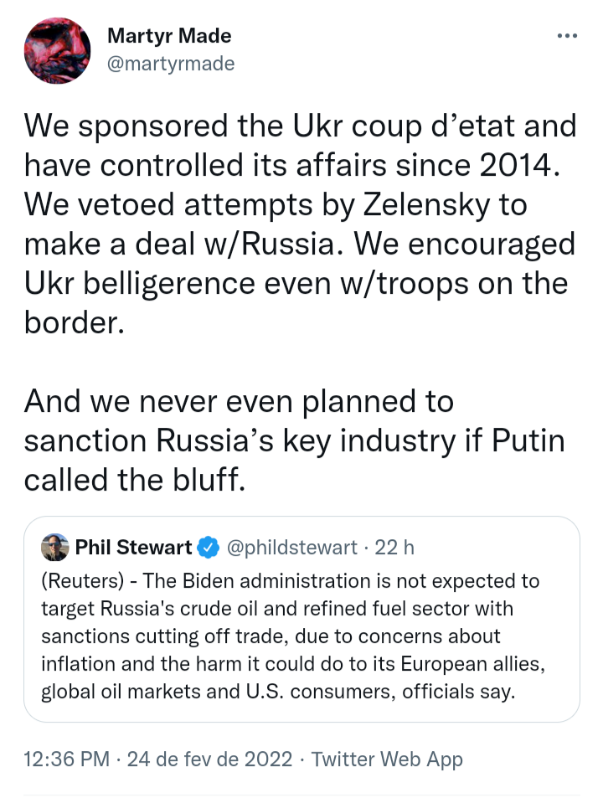603x803 pixels.
Task: Click the @martyrmade handle
Action: [172, 64]
